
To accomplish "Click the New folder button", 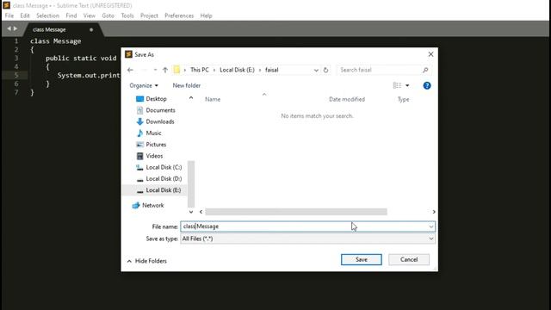I will tap(187, 85).
